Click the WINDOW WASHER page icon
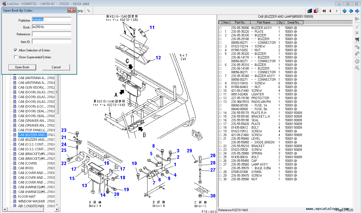This screenshot has height=213, width=362. [15, 201]
